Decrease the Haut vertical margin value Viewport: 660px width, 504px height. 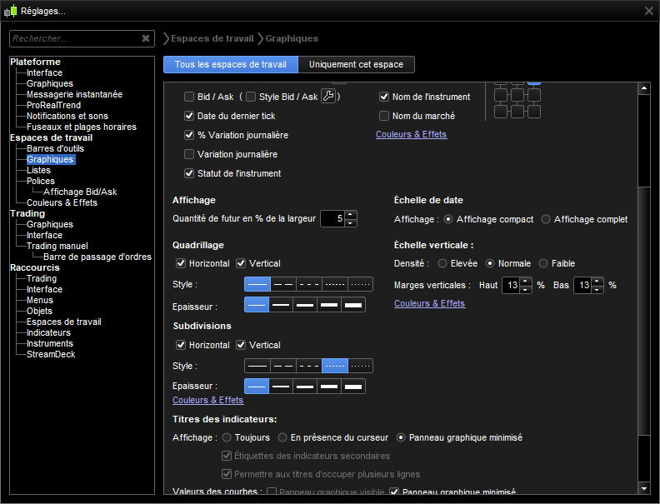pos(525,289)
